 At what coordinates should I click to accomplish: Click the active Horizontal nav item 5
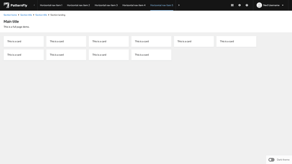click(161, 5)
